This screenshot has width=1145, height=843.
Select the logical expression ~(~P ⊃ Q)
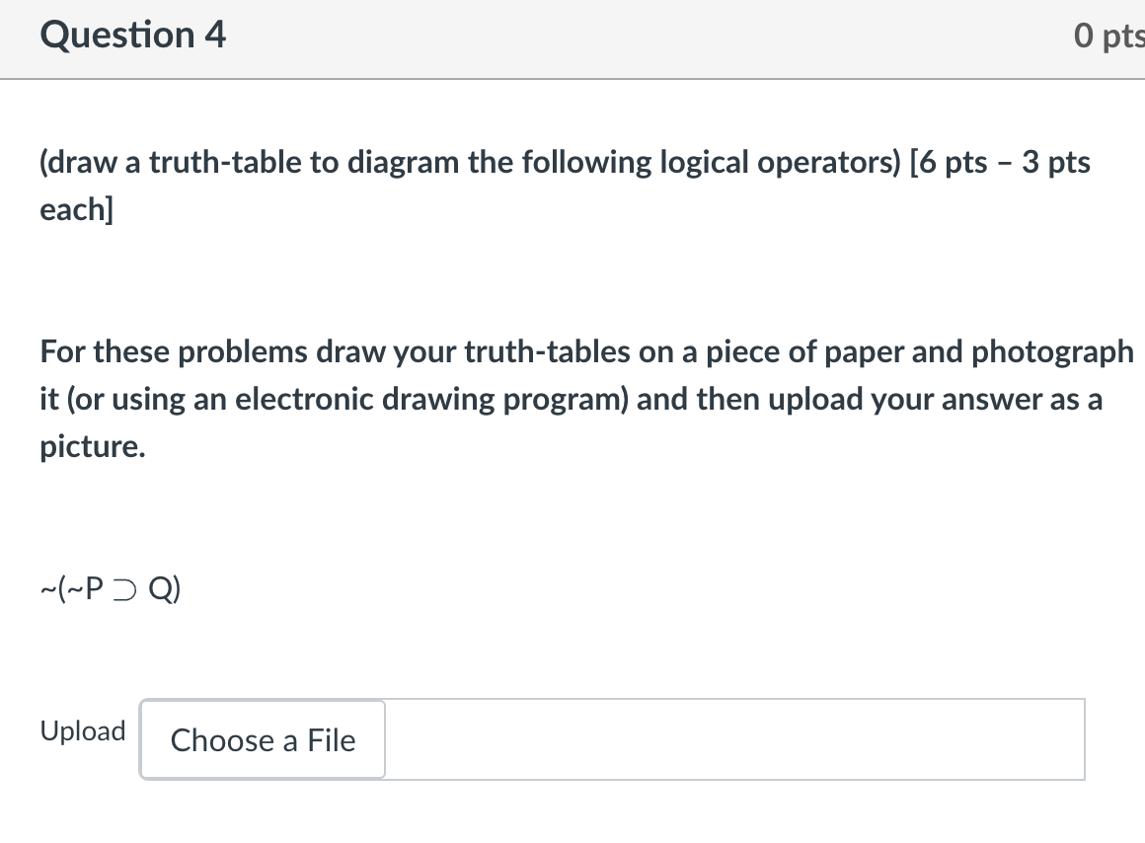(x=109, y=589)
